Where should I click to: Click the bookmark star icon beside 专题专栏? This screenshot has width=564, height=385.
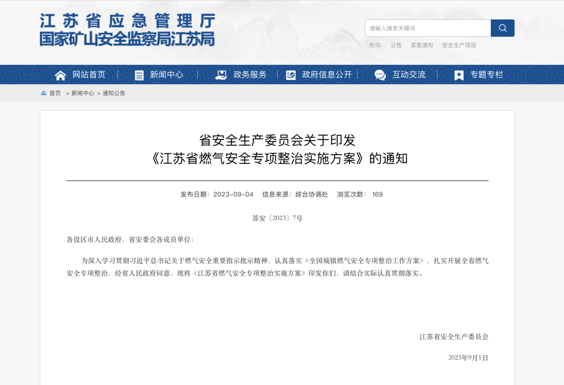[x=459, y=75]
